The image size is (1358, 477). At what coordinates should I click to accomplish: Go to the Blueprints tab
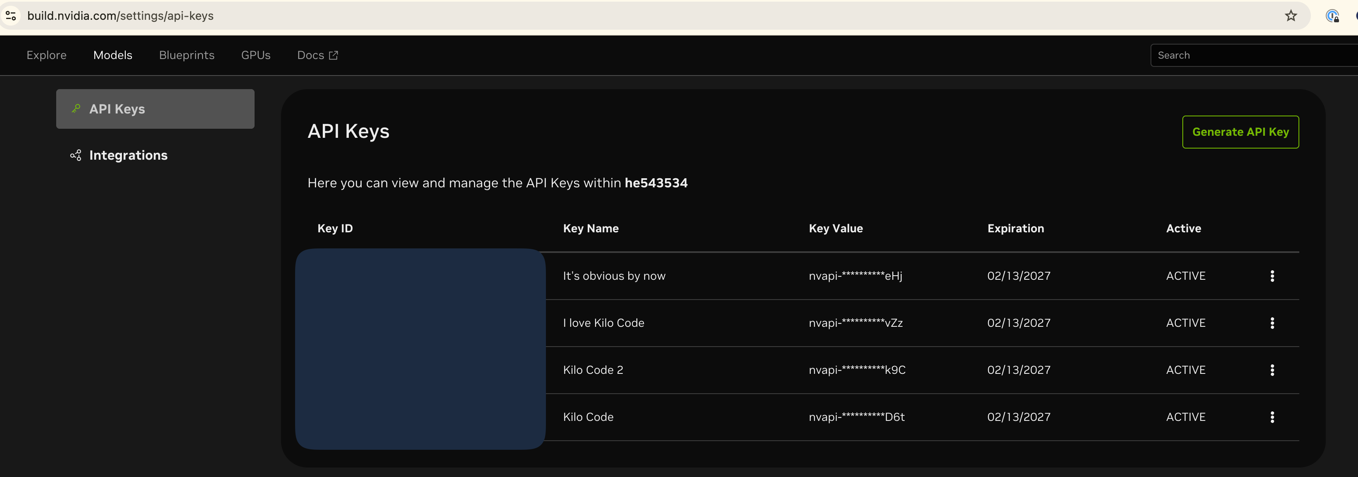(187, 55)
